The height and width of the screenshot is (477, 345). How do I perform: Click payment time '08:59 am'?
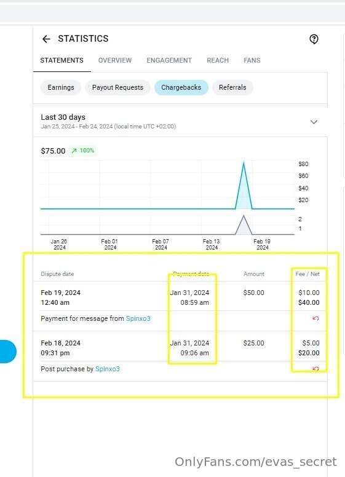[195, 302]
